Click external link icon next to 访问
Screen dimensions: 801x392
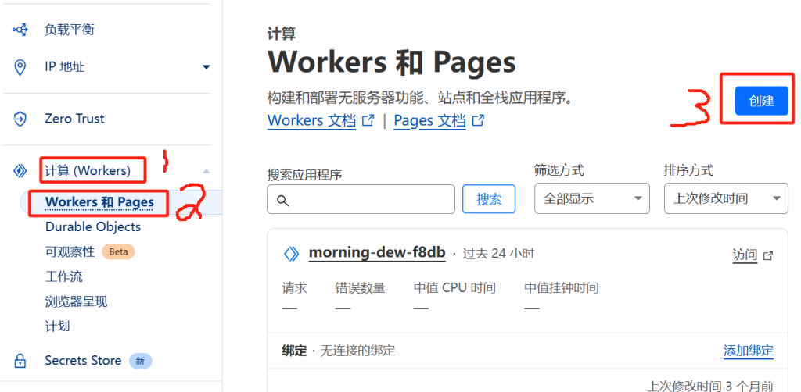click(768, 255)
